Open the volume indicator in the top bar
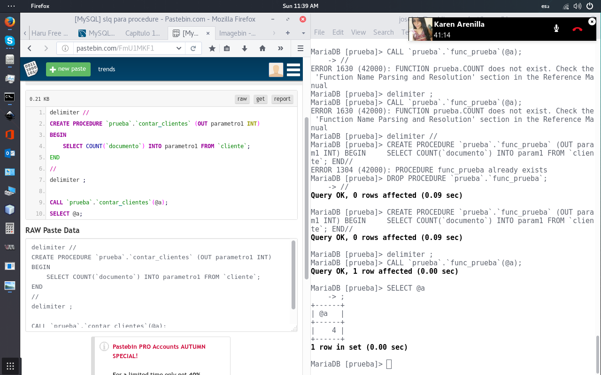Screen dimensions: 601x375 point(577,6)
